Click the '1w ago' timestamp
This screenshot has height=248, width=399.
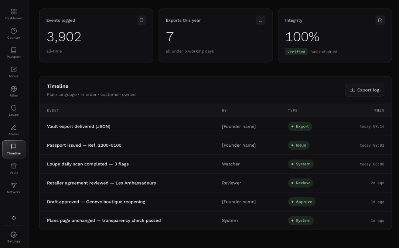pos(377,221)
